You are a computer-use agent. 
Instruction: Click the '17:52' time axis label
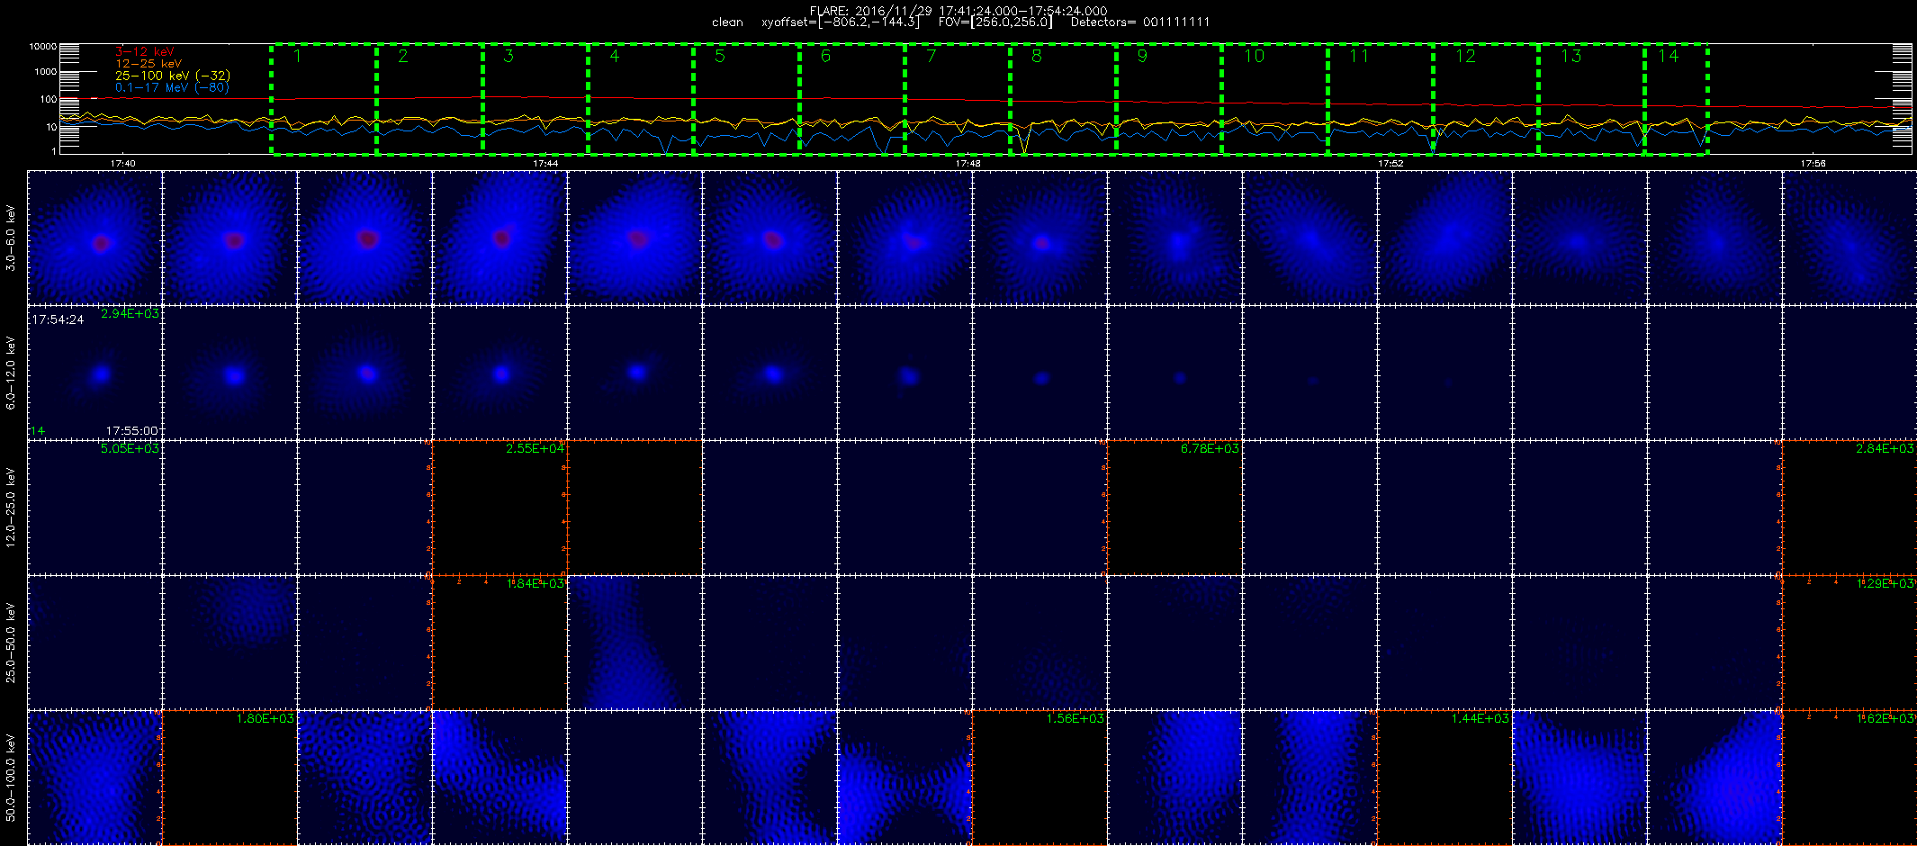pos(1390,164)
